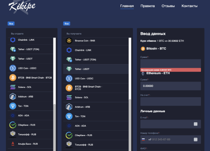Choose Альфа Банк - RUB in the give list
The height and width of the screenshot is (151, 210).
(31, 144)
